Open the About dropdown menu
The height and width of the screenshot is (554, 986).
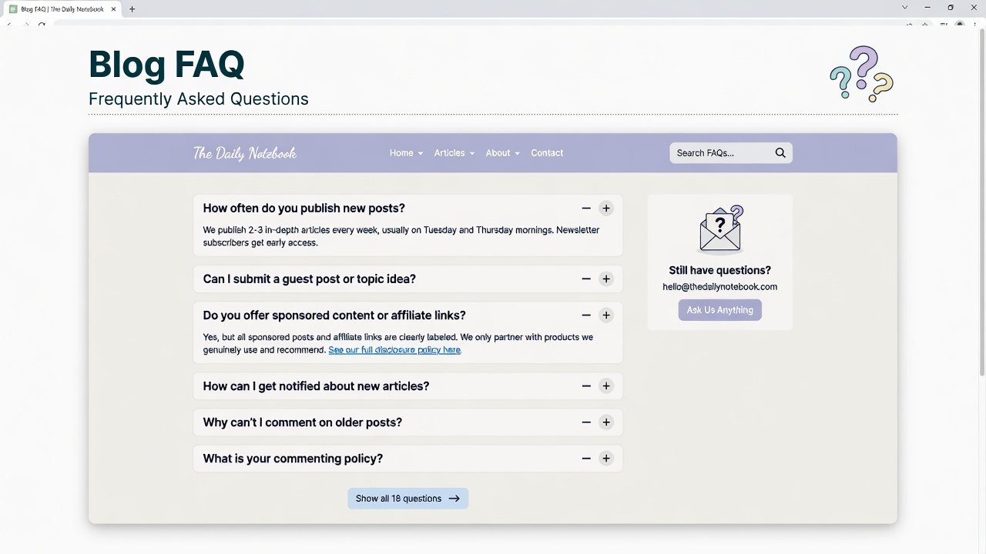coord(502,153)
